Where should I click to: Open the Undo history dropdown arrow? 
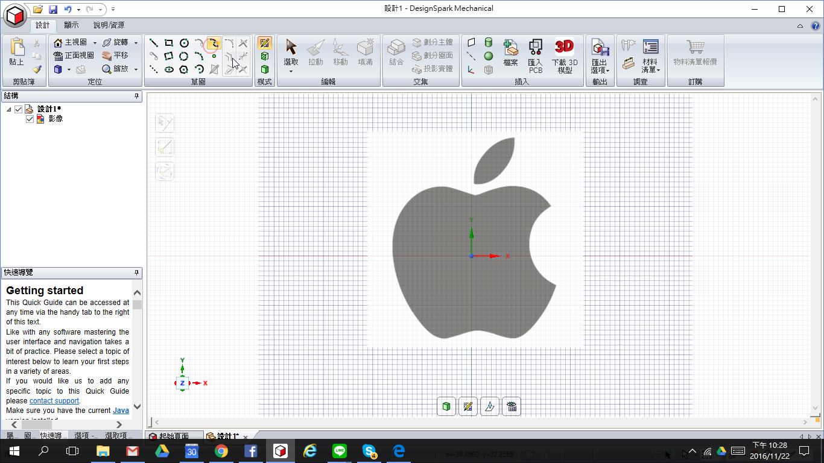(78, 10)
